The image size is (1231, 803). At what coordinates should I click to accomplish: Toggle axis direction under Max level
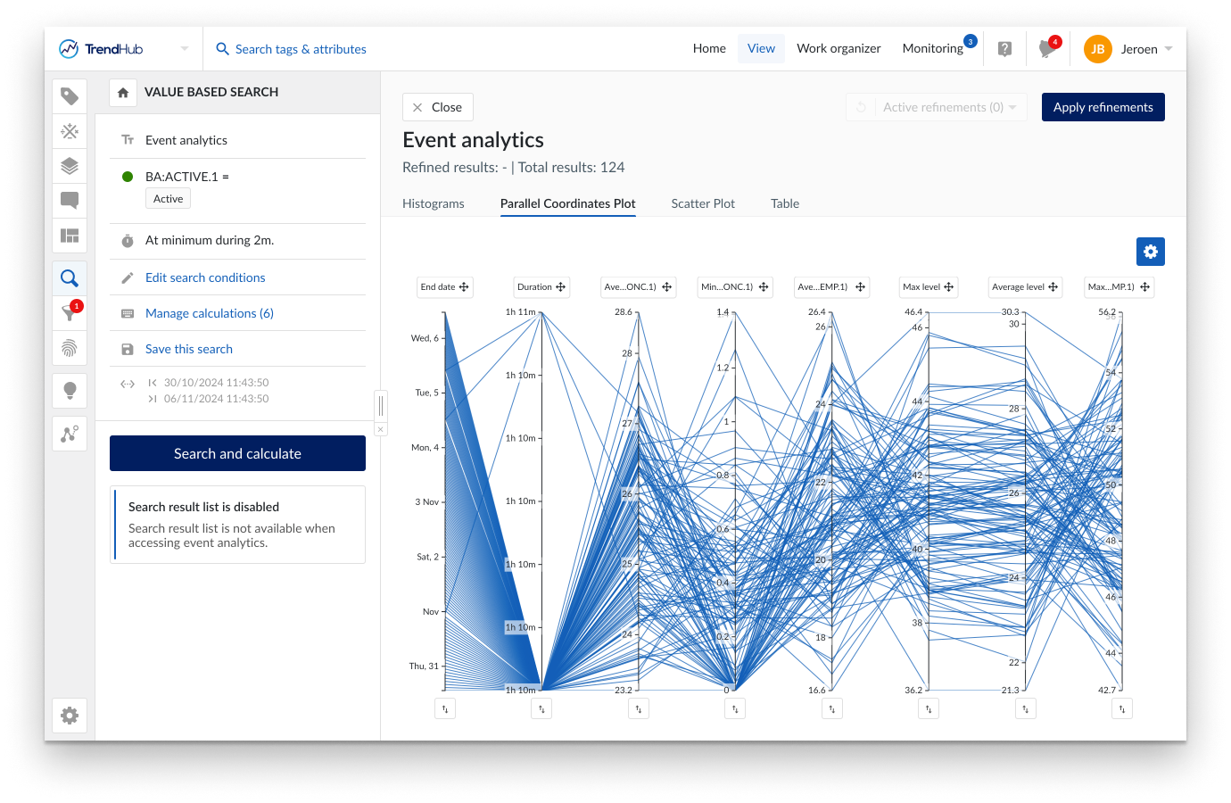[x=929, y=709]
